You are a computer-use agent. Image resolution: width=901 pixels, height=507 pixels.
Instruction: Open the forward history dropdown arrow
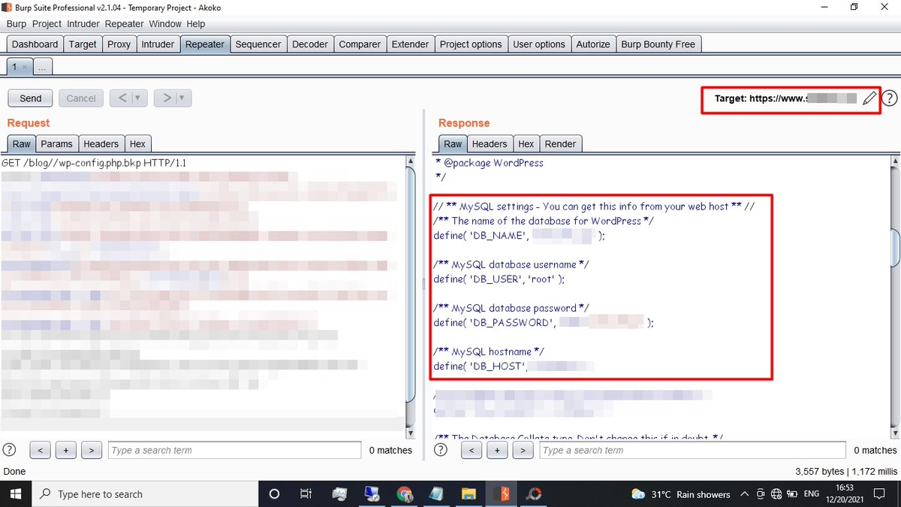tap(183, 98)
